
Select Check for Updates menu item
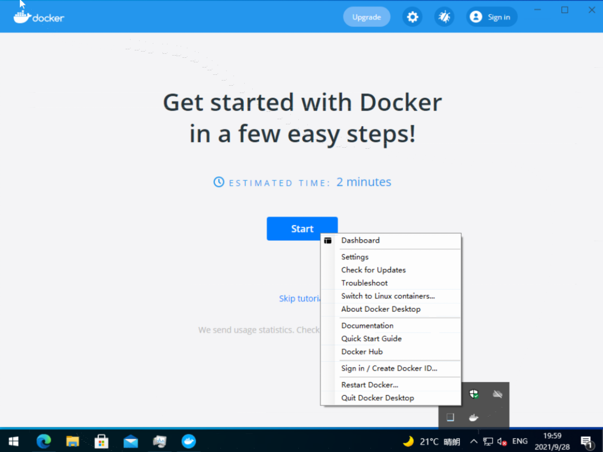click(373, 270)
